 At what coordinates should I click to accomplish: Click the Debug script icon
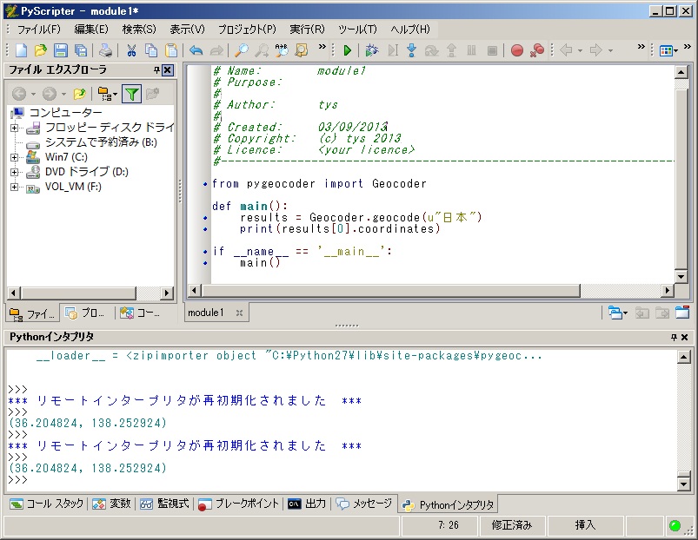coord(372,50)
